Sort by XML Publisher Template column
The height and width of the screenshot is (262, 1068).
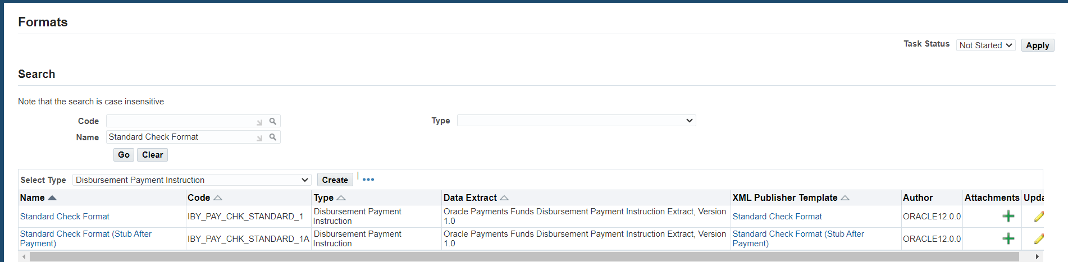[x=845, y=197]
